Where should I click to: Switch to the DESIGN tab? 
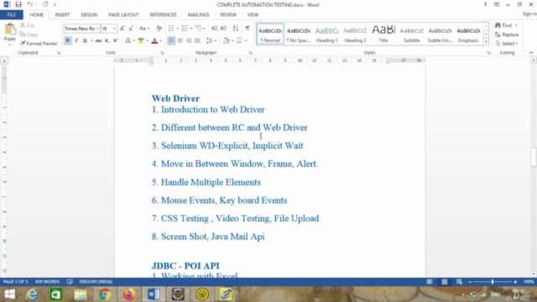89,15
